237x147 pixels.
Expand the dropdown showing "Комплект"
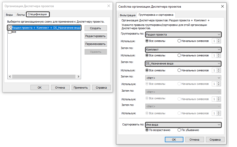coord(183,50)
